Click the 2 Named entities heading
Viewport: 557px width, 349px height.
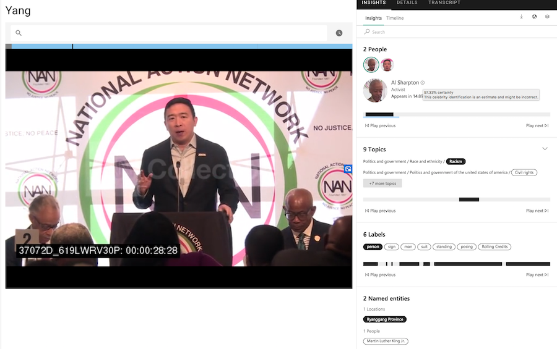tap(386, 298)
